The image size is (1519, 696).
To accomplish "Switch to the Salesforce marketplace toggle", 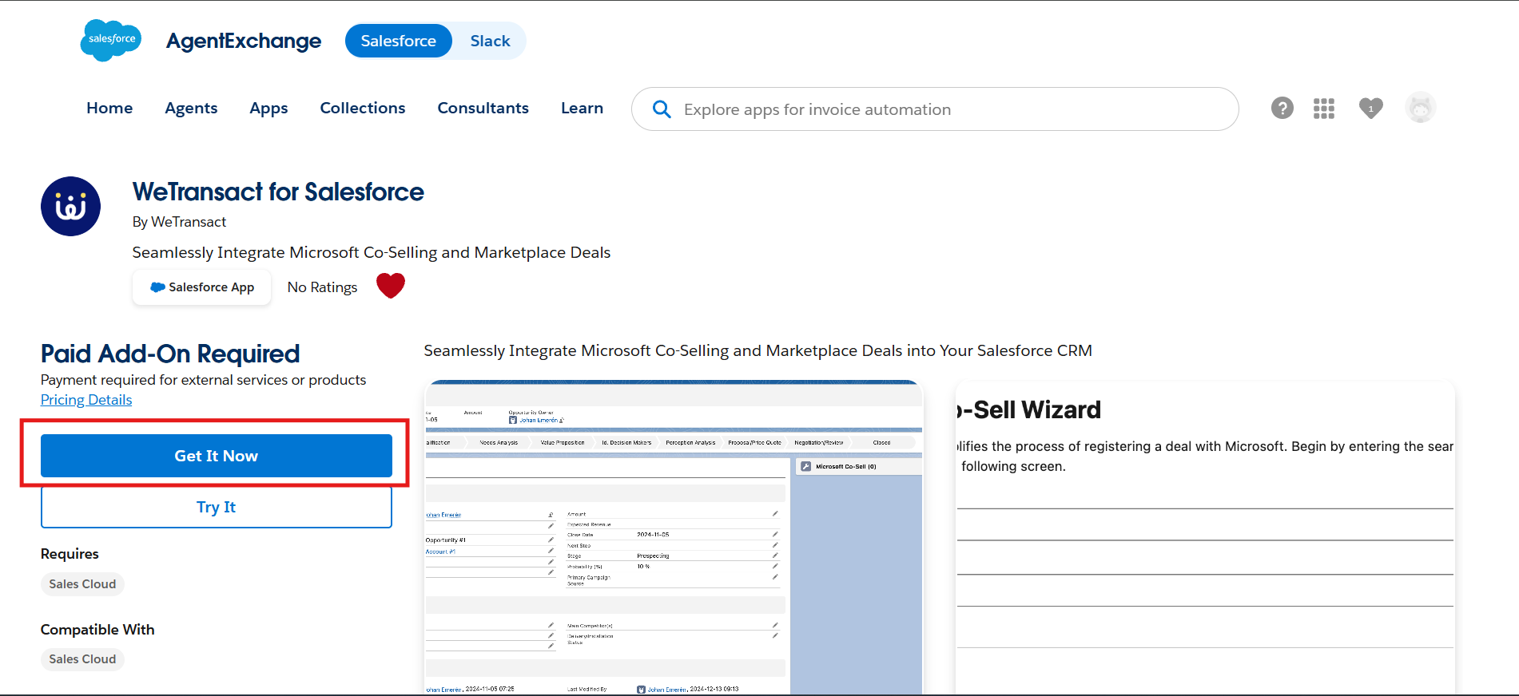I will (399, 41).
